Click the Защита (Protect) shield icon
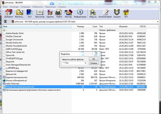161x114 pixels. pyautogui.click(x=117, y=12)
